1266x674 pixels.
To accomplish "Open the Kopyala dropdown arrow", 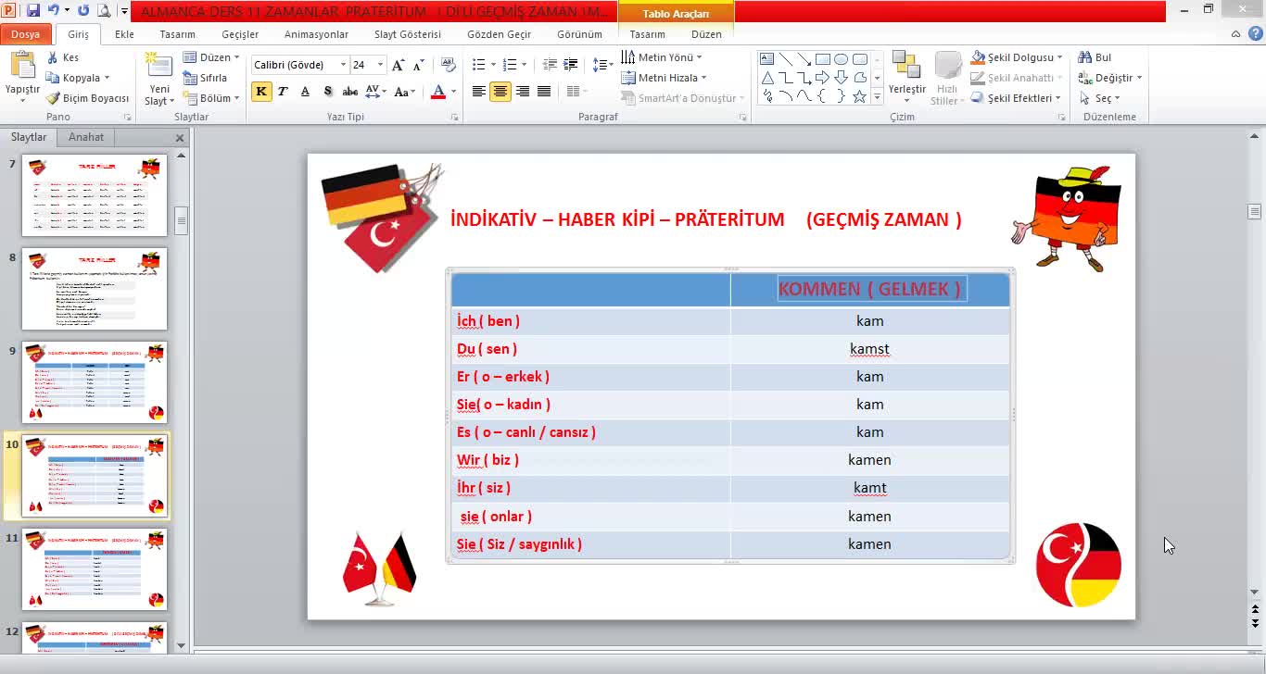I will [107, 78].
